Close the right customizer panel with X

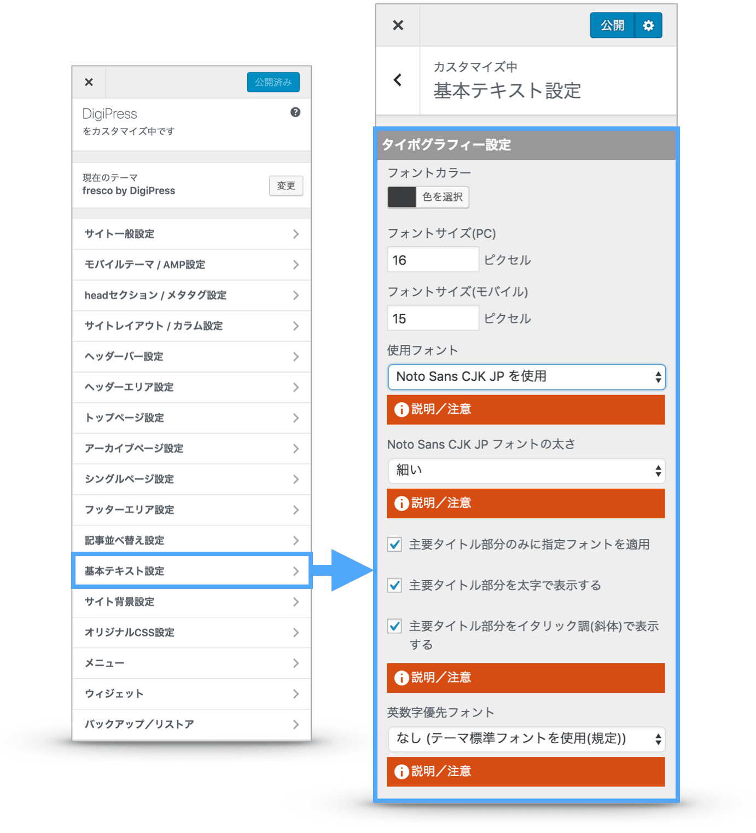(398, 25)
